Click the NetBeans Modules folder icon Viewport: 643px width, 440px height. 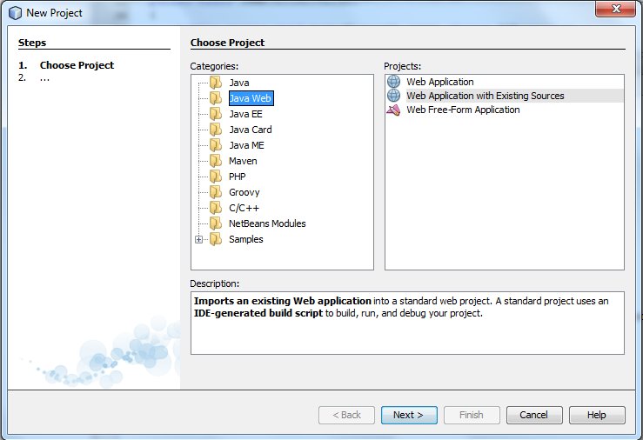(x=216, y=223)
